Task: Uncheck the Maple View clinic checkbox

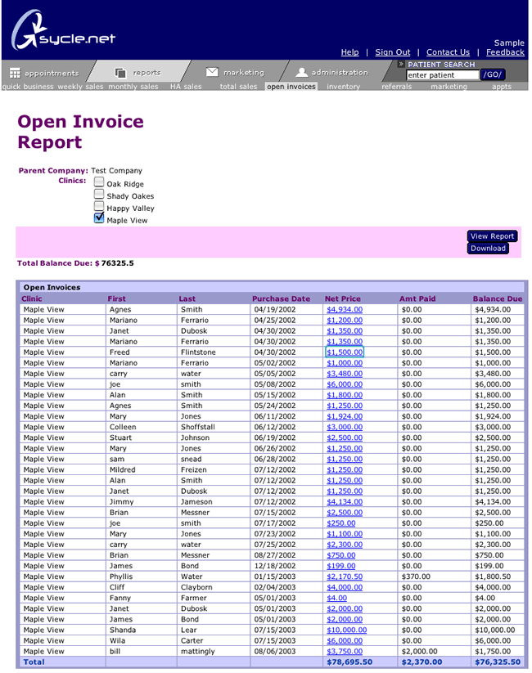Action: 99,218
